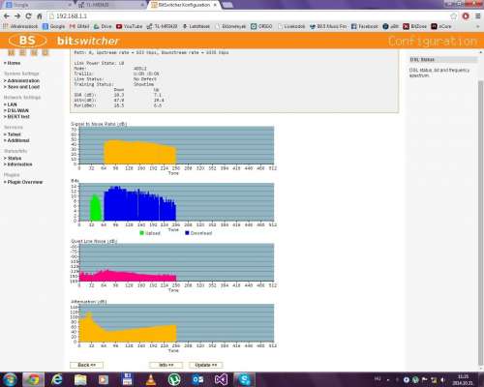
Task: Open the TL-MR3420 bookmark
Action: coord(162,26)
